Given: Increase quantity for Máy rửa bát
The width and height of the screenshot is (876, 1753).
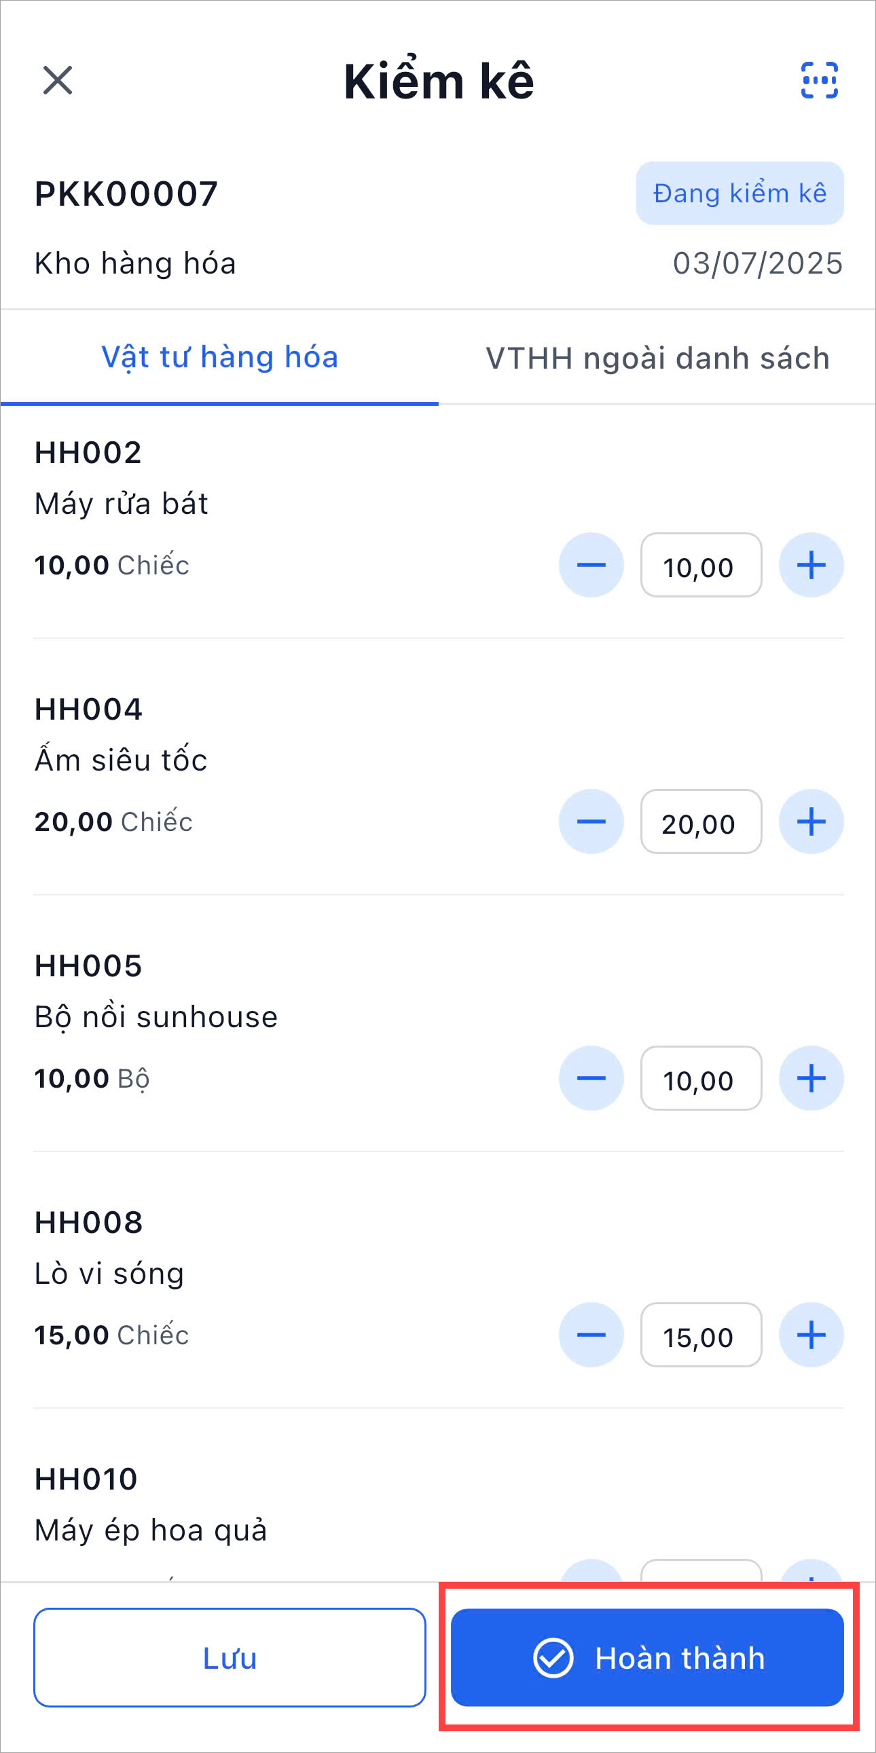Looking at the screenshot, I should (811, 565).
